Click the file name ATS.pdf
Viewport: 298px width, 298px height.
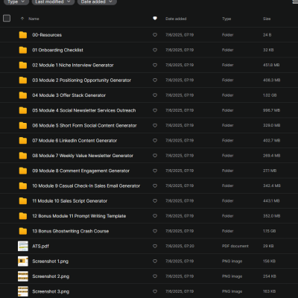coord(40,247)
